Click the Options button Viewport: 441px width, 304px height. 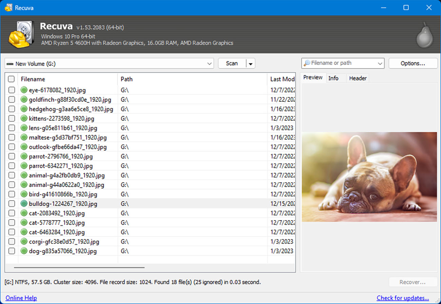point(413,63)
